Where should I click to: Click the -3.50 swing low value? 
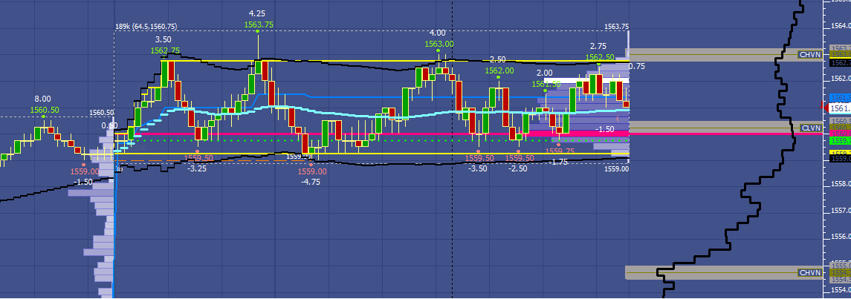[478, 169]
